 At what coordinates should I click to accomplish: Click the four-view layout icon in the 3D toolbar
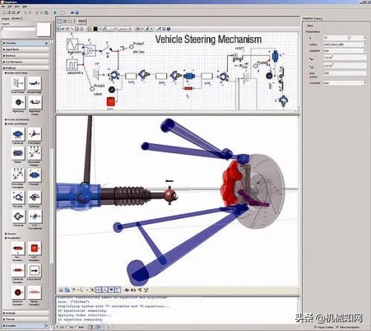[99, 289]
